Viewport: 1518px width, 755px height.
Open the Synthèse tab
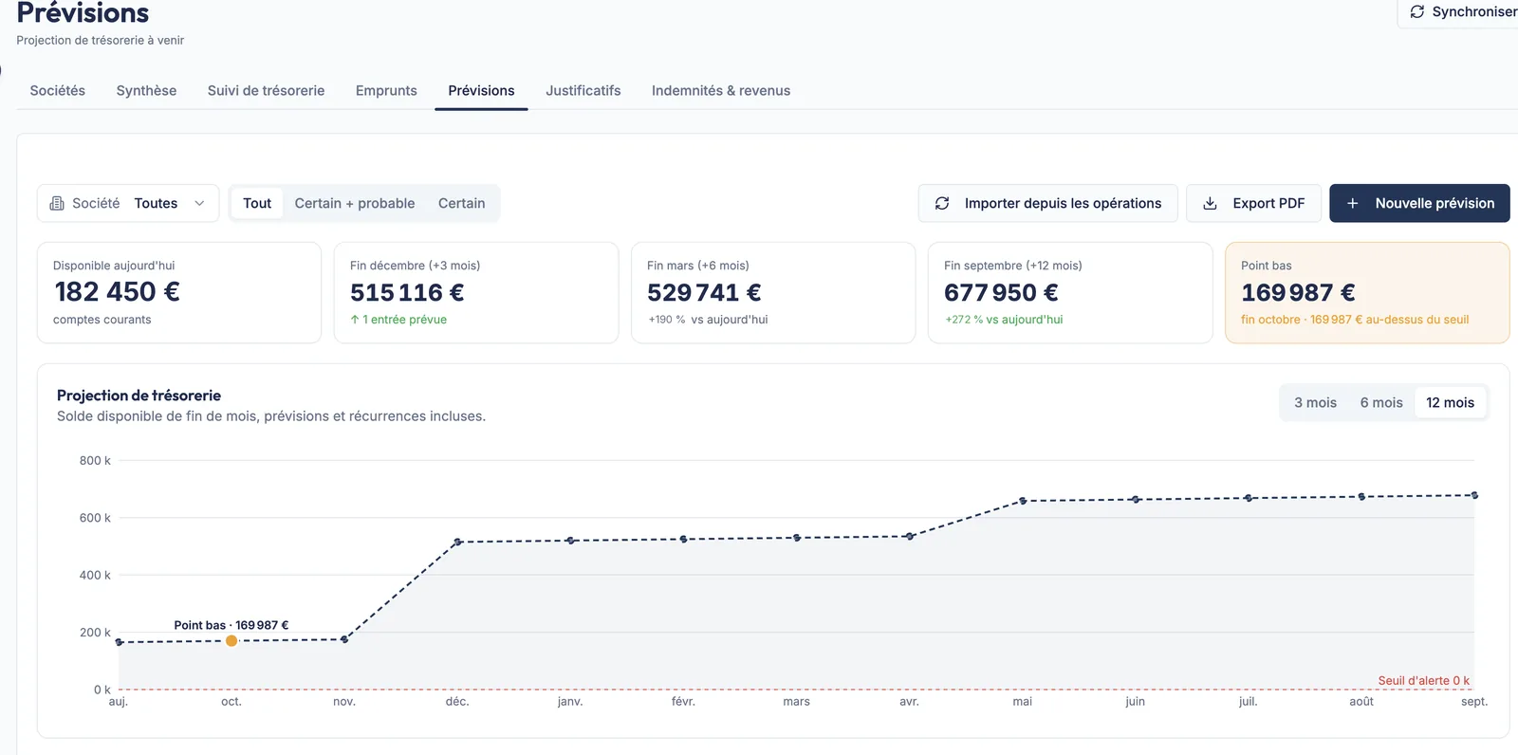[x=146, y=91]
